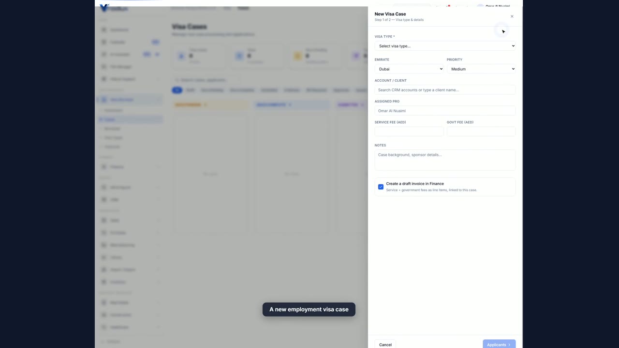This screenshot has height=348, width=619.
Task: Proceed with the Applicants button
Action: tap(499, 345)
